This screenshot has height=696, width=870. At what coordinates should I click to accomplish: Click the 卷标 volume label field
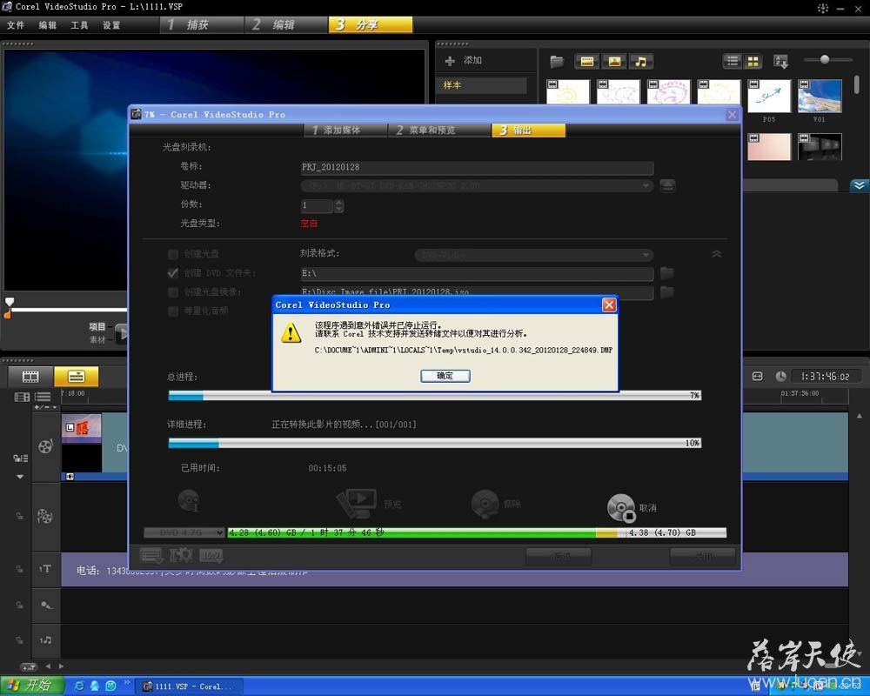(477, 167)
